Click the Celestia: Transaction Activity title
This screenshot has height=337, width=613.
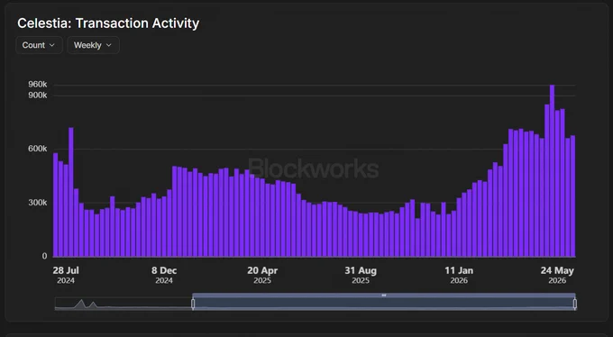[108, 23]
